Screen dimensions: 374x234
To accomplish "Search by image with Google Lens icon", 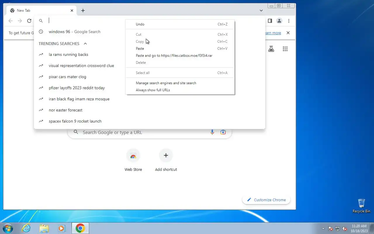I will [x=223, y=132].
